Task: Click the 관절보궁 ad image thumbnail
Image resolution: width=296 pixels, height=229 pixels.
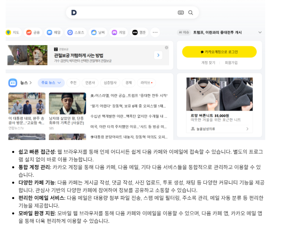Action: 28,55
